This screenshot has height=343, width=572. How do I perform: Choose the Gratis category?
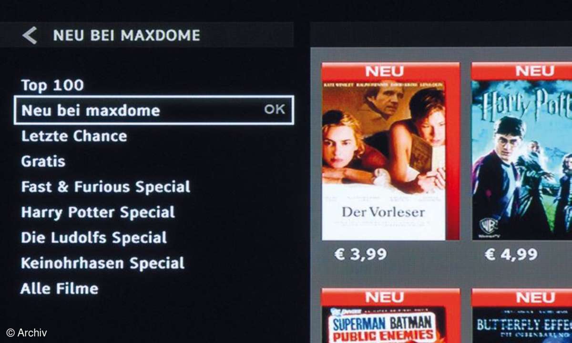pos(43,161)
